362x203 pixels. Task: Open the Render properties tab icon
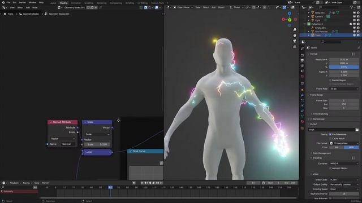point(302,55)
